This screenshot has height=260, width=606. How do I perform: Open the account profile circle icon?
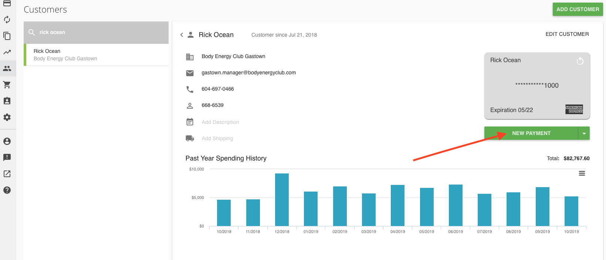pos(7,141)
